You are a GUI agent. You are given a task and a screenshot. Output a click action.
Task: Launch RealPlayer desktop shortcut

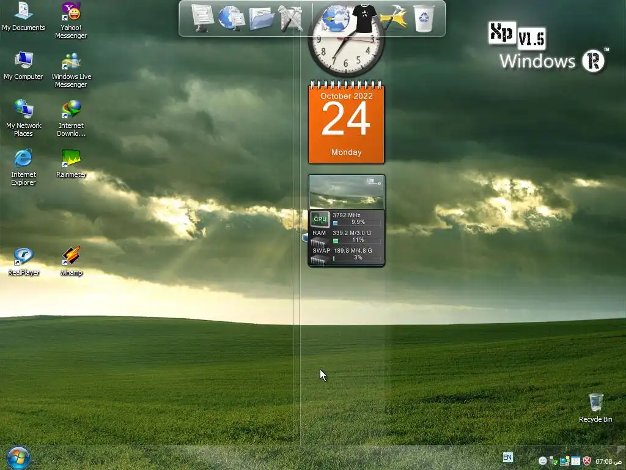coord(23,262)
